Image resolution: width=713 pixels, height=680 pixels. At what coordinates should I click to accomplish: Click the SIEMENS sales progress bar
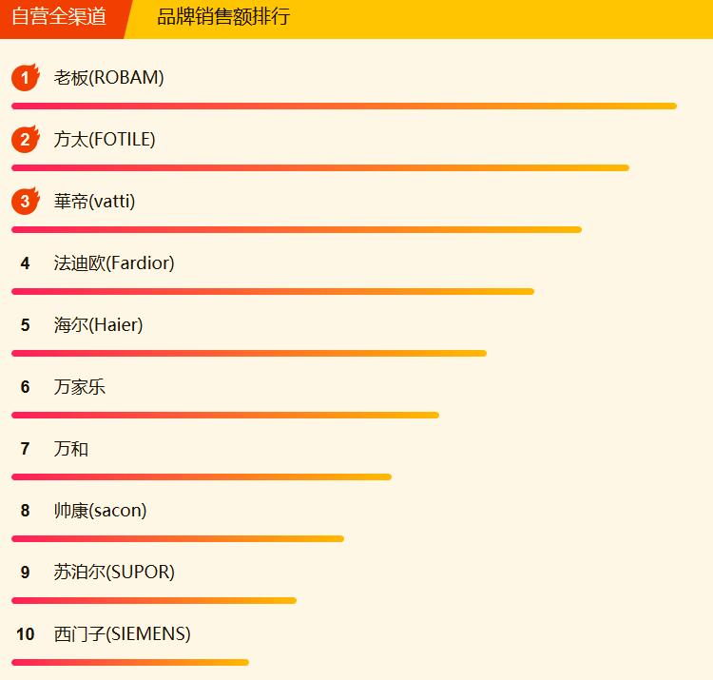pyautogui.click(x=130, y=663)
